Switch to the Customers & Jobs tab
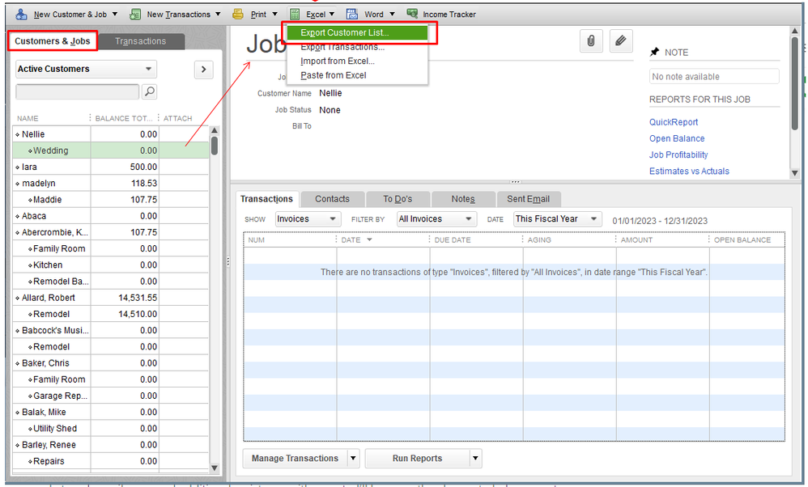The image size is (808, 487). pos(53,41)
